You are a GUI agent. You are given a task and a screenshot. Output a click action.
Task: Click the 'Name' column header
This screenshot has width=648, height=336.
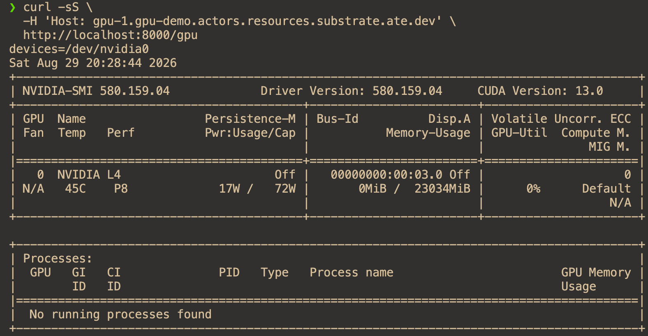pos(72,119)
